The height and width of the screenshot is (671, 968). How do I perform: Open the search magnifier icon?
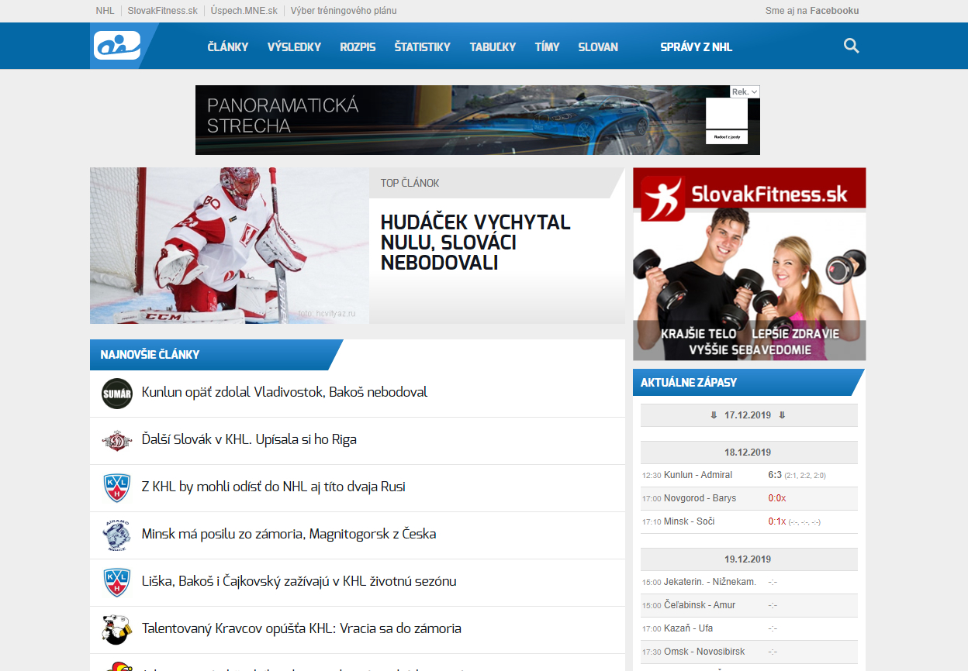click(x=851, y=46)
